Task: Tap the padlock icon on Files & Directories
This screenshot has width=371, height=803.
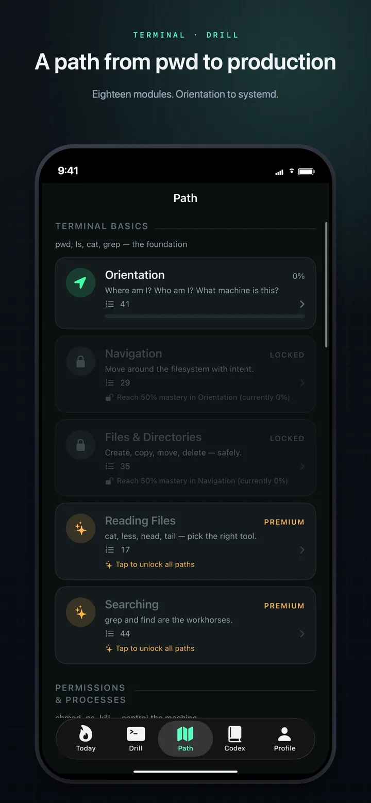Action: [80, 445]
